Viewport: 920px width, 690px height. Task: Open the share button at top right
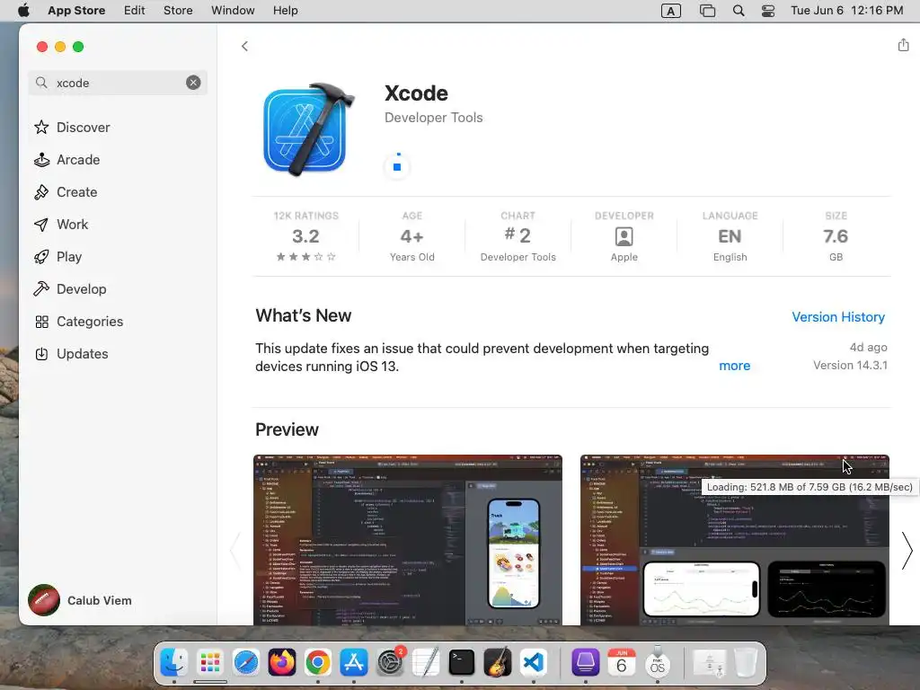click(x=903, y=45)
